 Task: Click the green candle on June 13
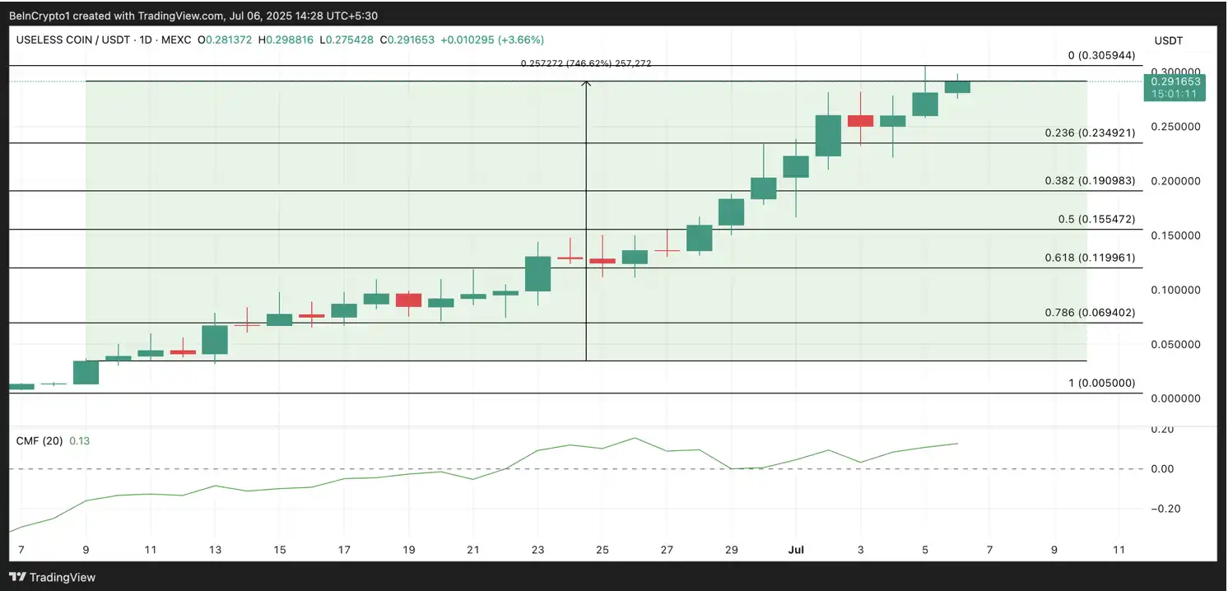[215, 339]
